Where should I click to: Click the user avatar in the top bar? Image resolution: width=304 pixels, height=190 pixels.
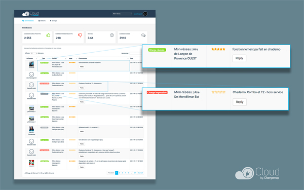point(145,14)
